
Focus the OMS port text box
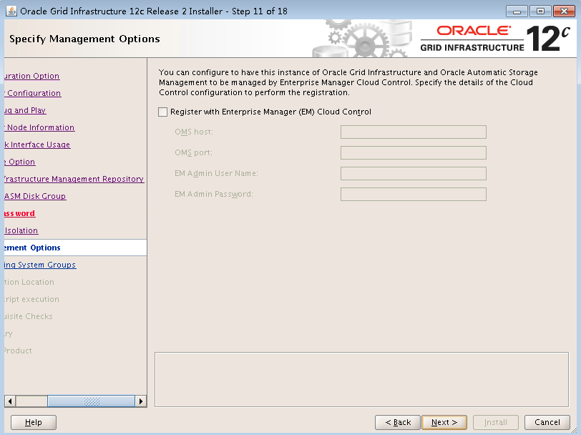point(413,152)
